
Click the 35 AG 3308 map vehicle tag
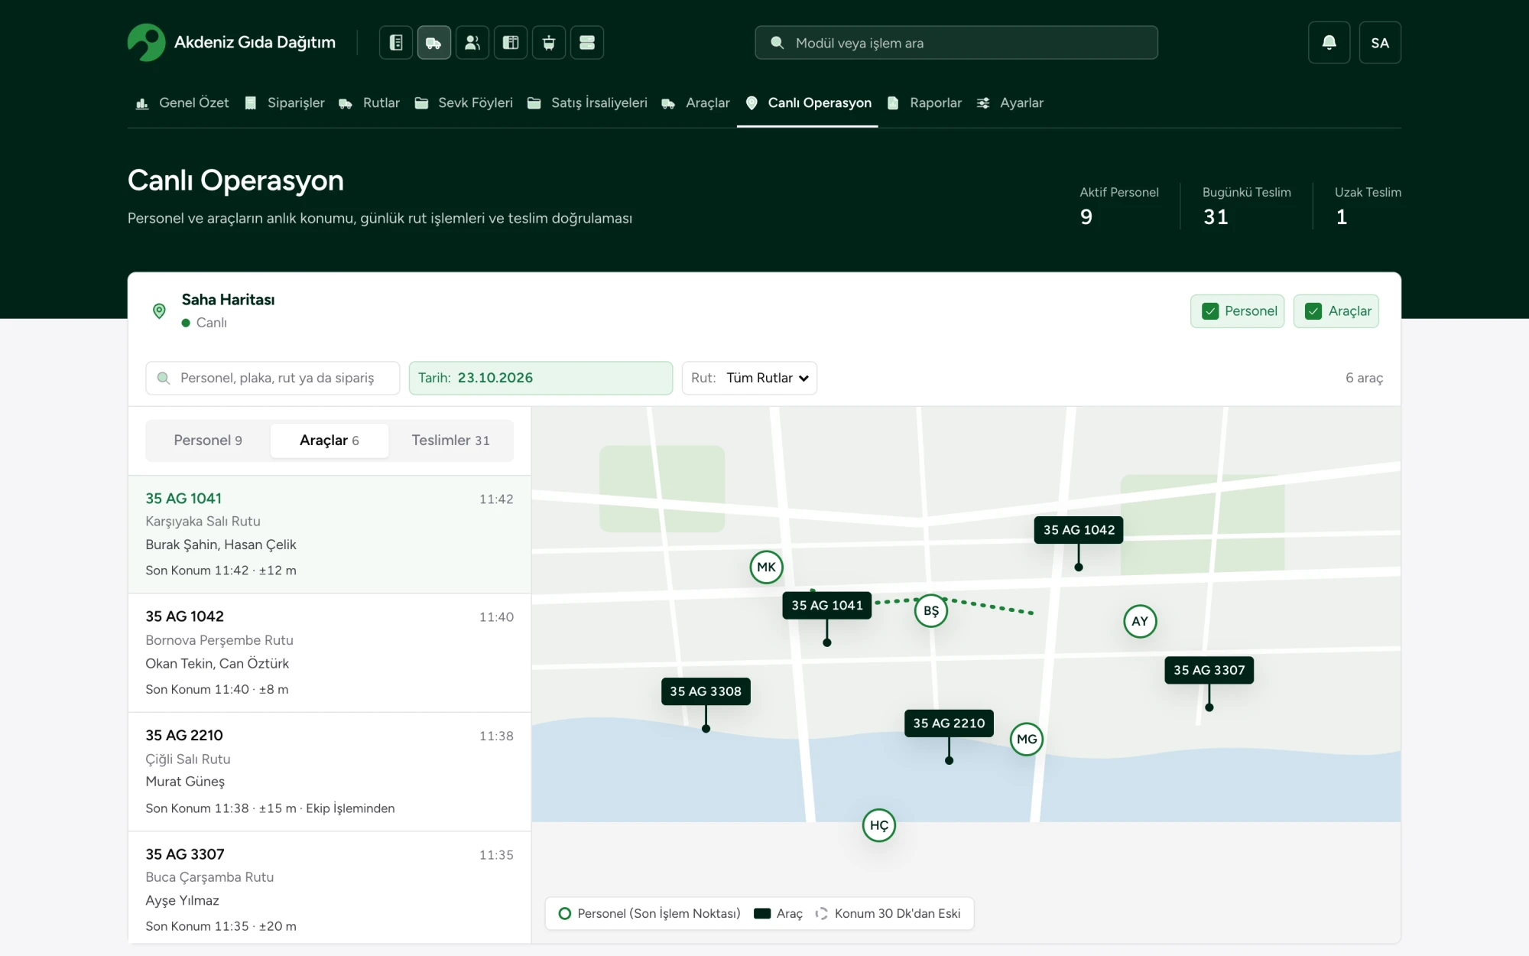706,691
